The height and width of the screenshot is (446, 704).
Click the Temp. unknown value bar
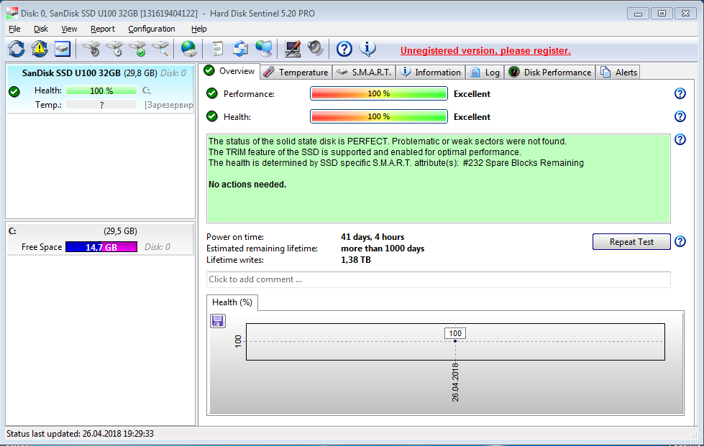tap(101, 104)
